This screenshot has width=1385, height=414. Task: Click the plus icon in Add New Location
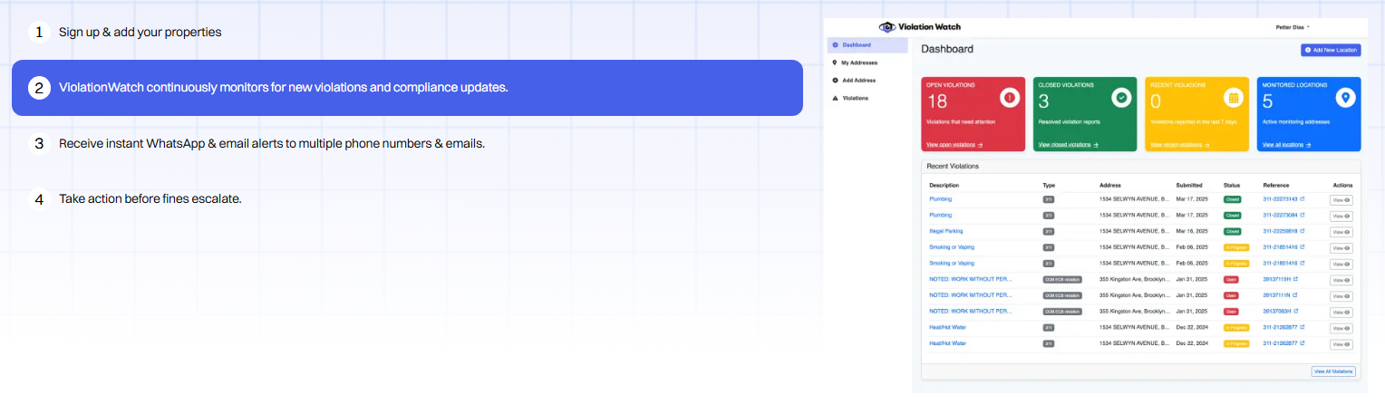[x=1308, y=50]
